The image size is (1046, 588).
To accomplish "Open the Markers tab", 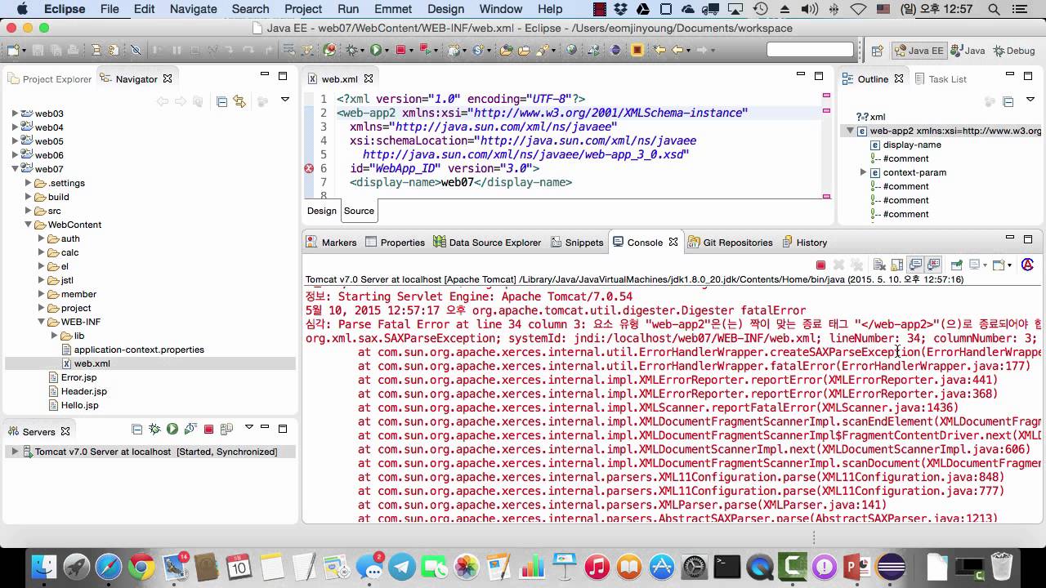I will coord(331,243).
